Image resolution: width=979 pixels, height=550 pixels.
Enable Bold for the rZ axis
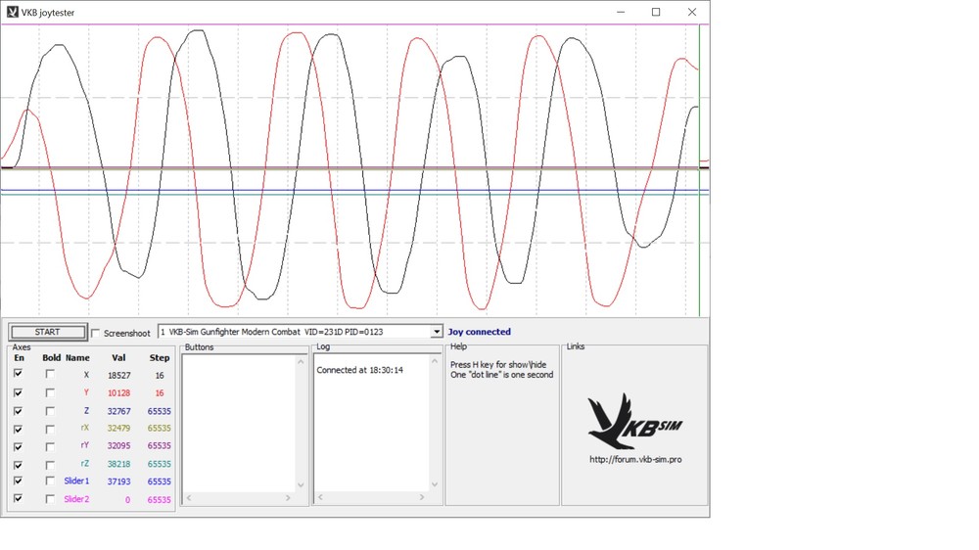tap(50, 465)
